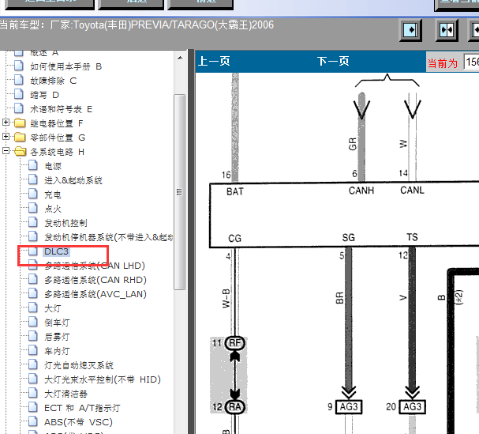Click the document icon beside 充电

tap(33, 194)
